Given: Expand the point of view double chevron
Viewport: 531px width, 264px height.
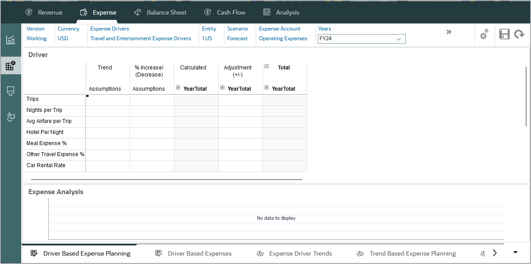Looking at the screenshot, I should point(449,32).
